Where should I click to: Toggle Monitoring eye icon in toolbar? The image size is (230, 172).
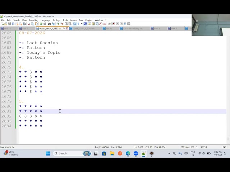109,24
